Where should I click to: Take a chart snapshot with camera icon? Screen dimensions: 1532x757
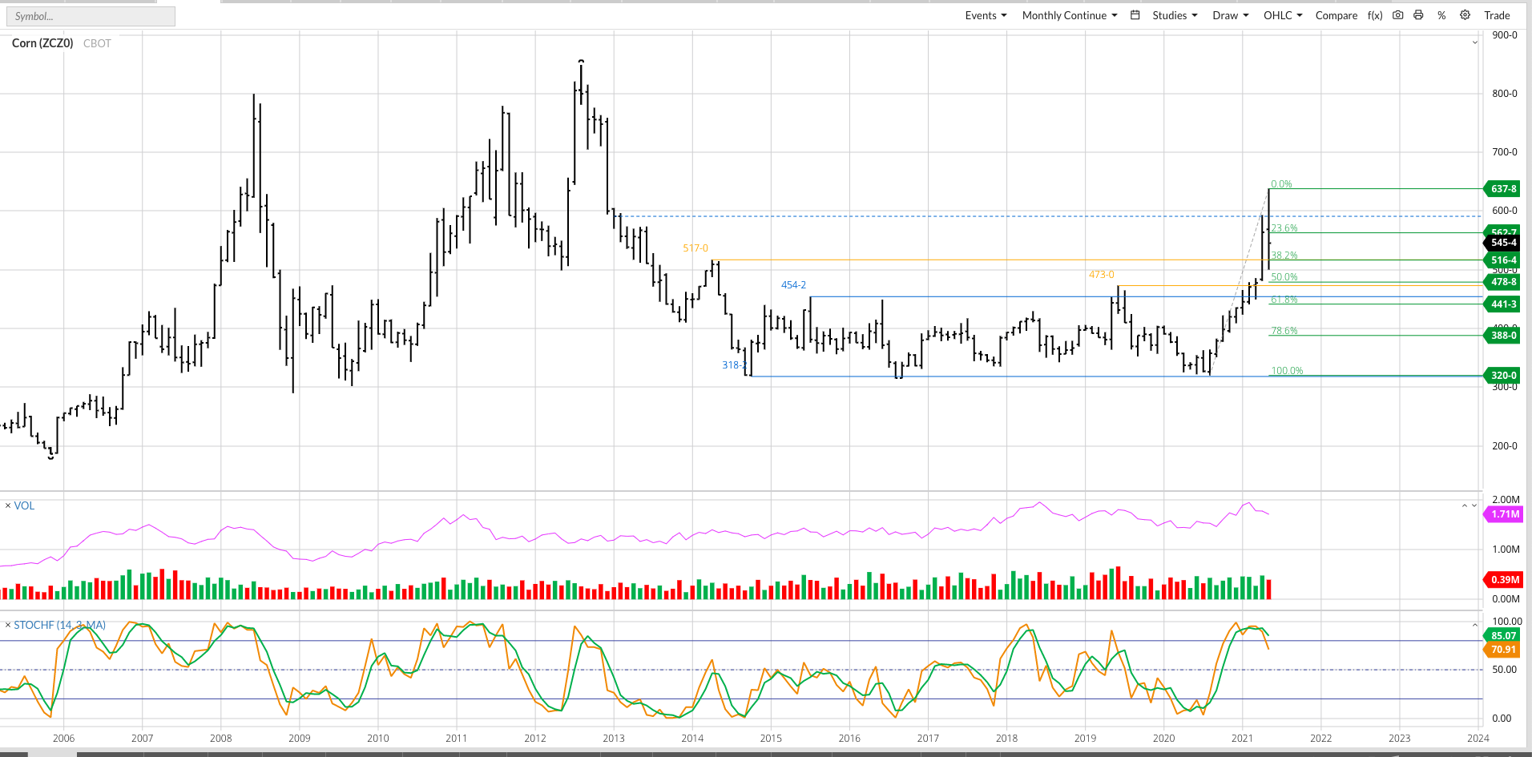(x=1397, y=15)
